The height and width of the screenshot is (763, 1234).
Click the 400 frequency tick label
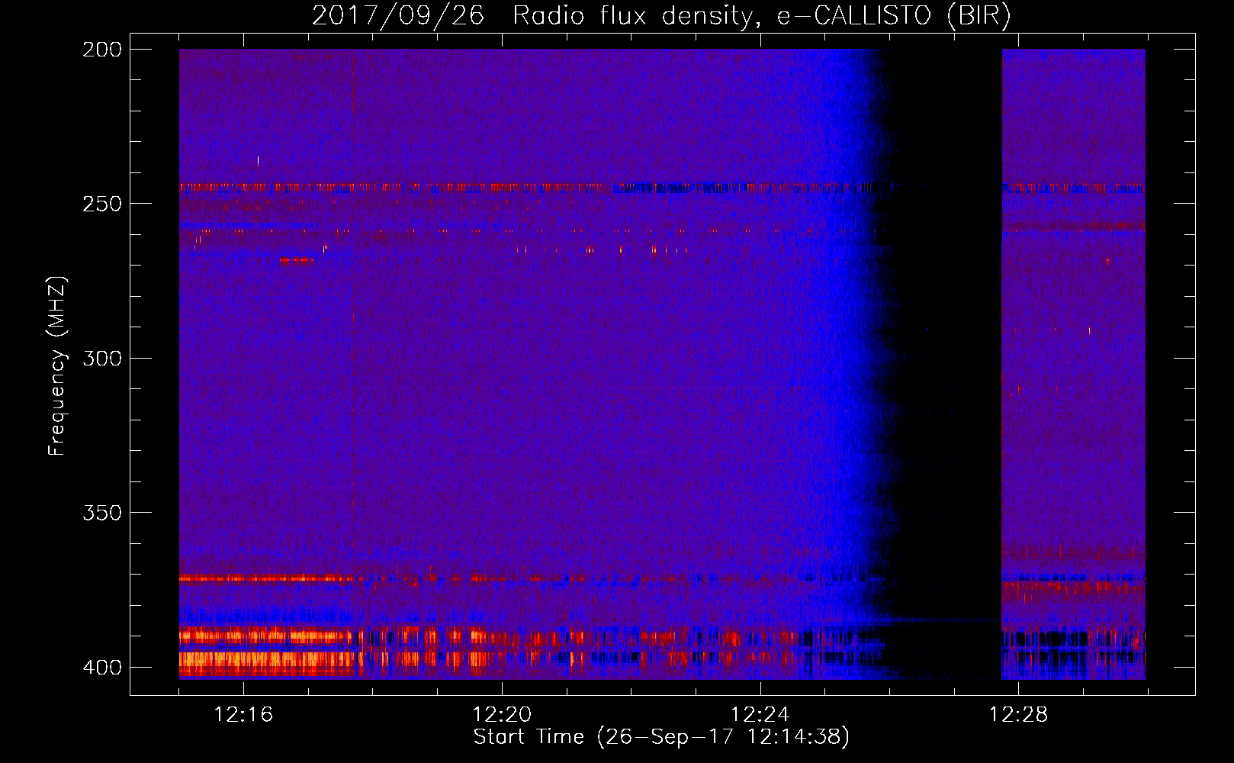point(101,667)
